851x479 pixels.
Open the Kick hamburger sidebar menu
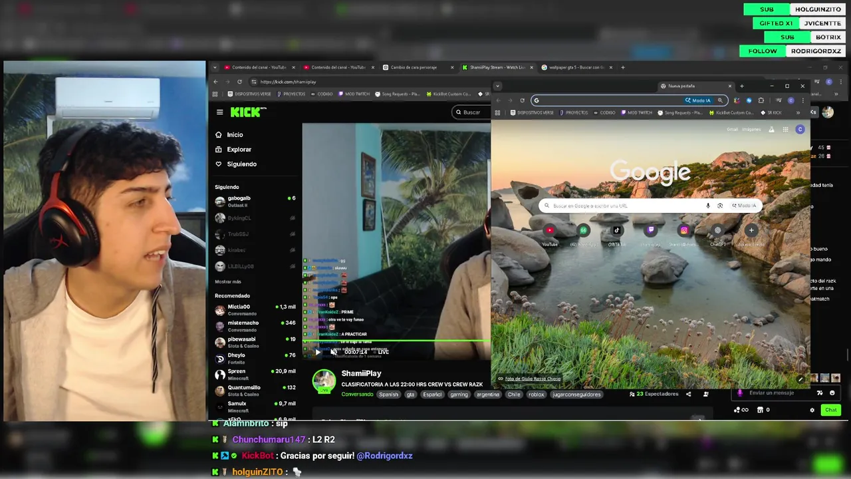coord(219,112)
